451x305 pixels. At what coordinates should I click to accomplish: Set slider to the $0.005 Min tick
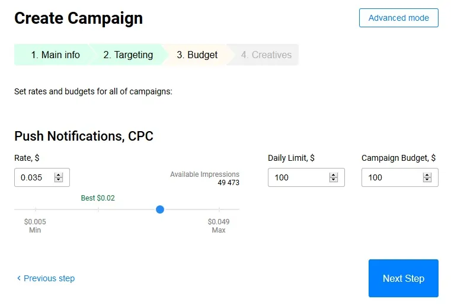coord(36,209)
